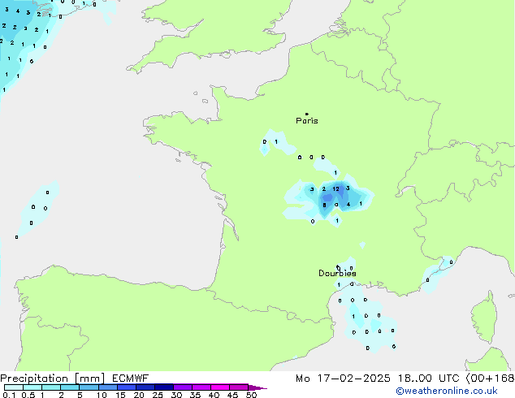The image size is (515, 398).
Task: Click the 'Precipitation [mm] ECMWF' title
Action: pyautogui.click(x=74, y=379)
